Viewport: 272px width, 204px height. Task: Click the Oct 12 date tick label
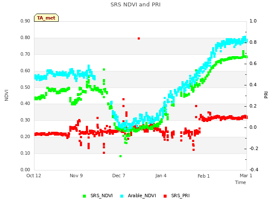pyautogui.click(x=34, y=176)
